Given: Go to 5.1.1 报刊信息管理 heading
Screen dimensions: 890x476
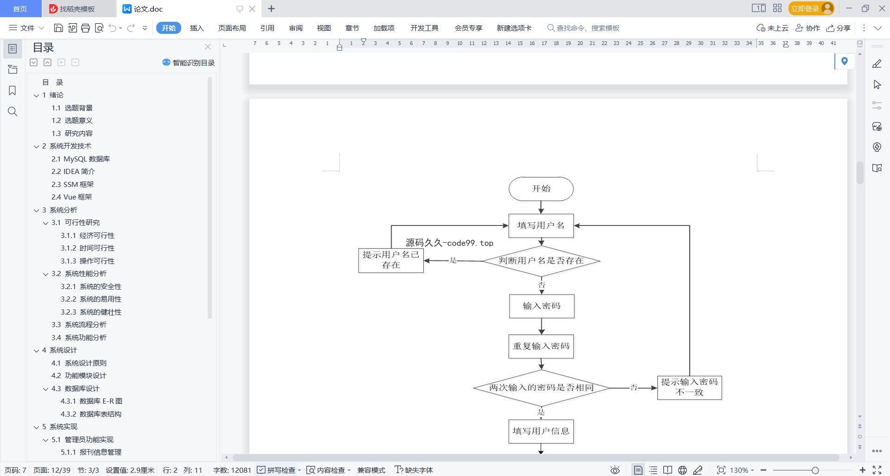Looking at the screenshot, I should [91, 452].
